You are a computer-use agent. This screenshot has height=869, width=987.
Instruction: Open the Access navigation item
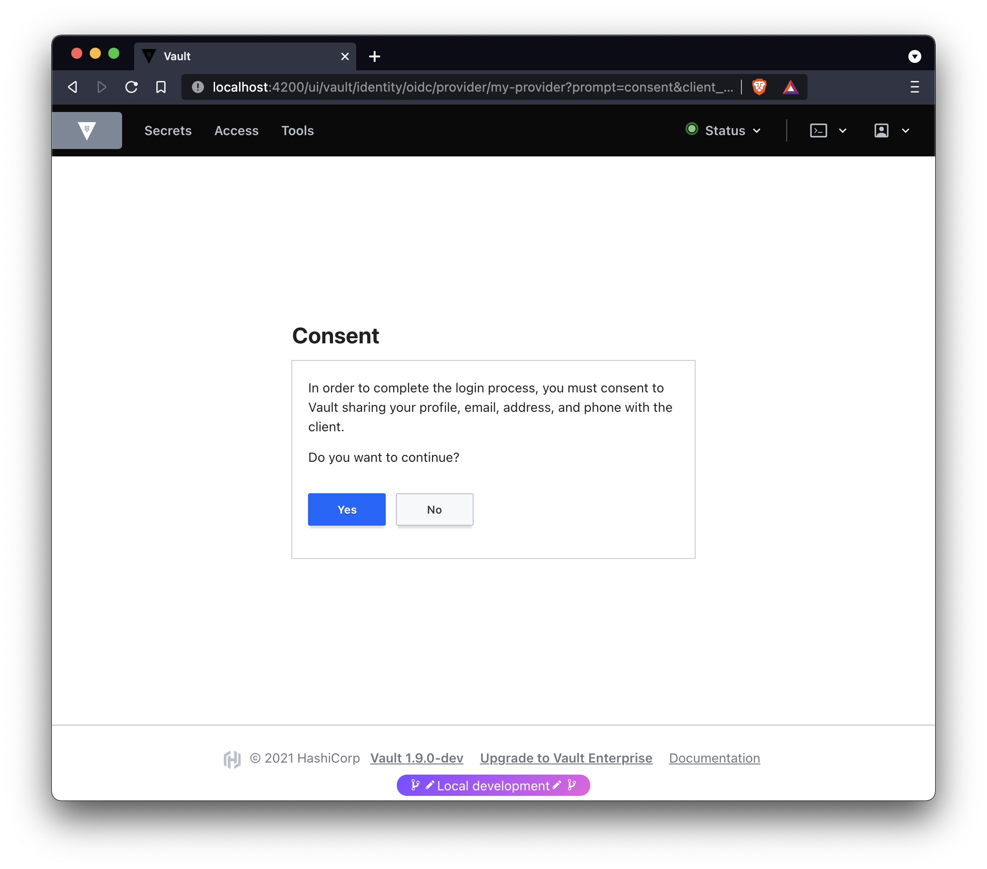coord(237,130)
